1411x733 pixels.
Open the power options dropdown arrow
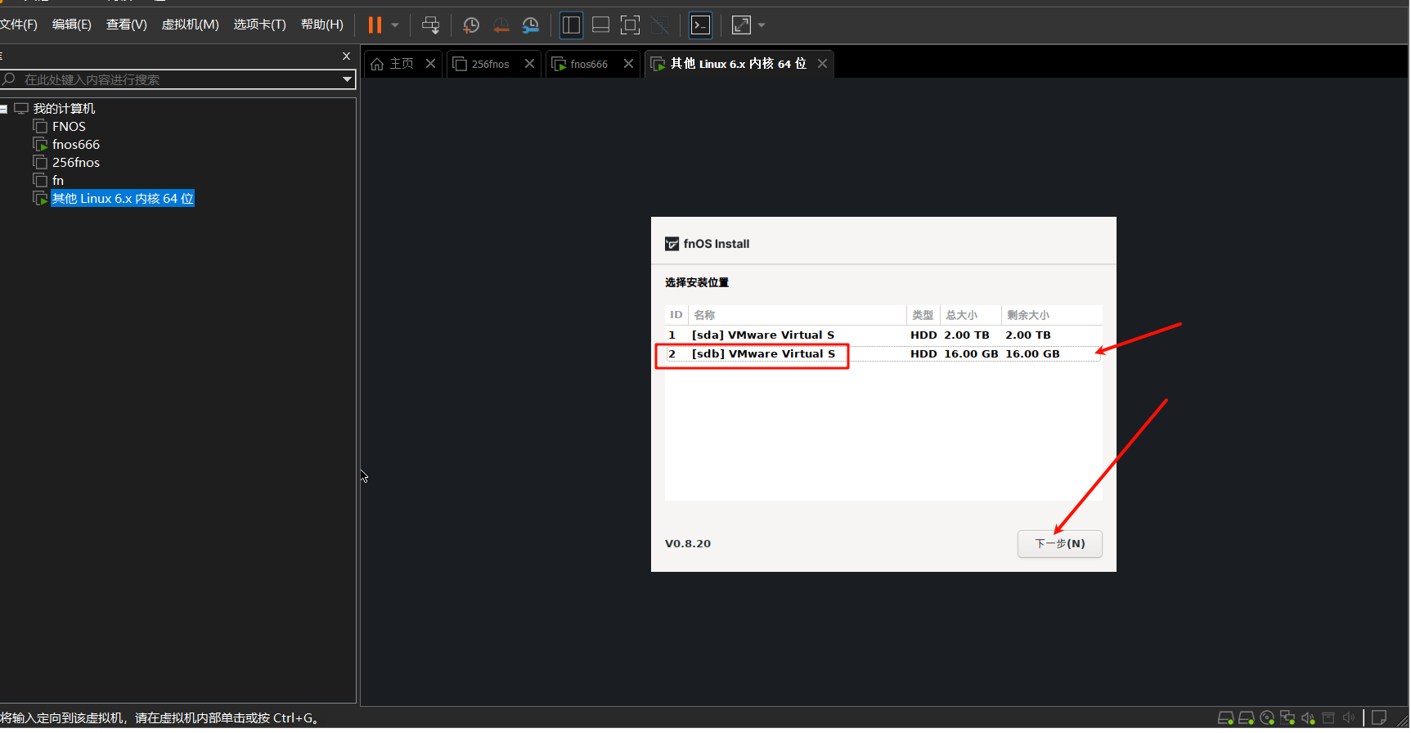395,25
